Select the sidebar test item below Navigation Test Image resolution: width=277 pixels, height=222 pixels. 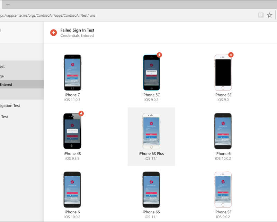tap(5, 117)
